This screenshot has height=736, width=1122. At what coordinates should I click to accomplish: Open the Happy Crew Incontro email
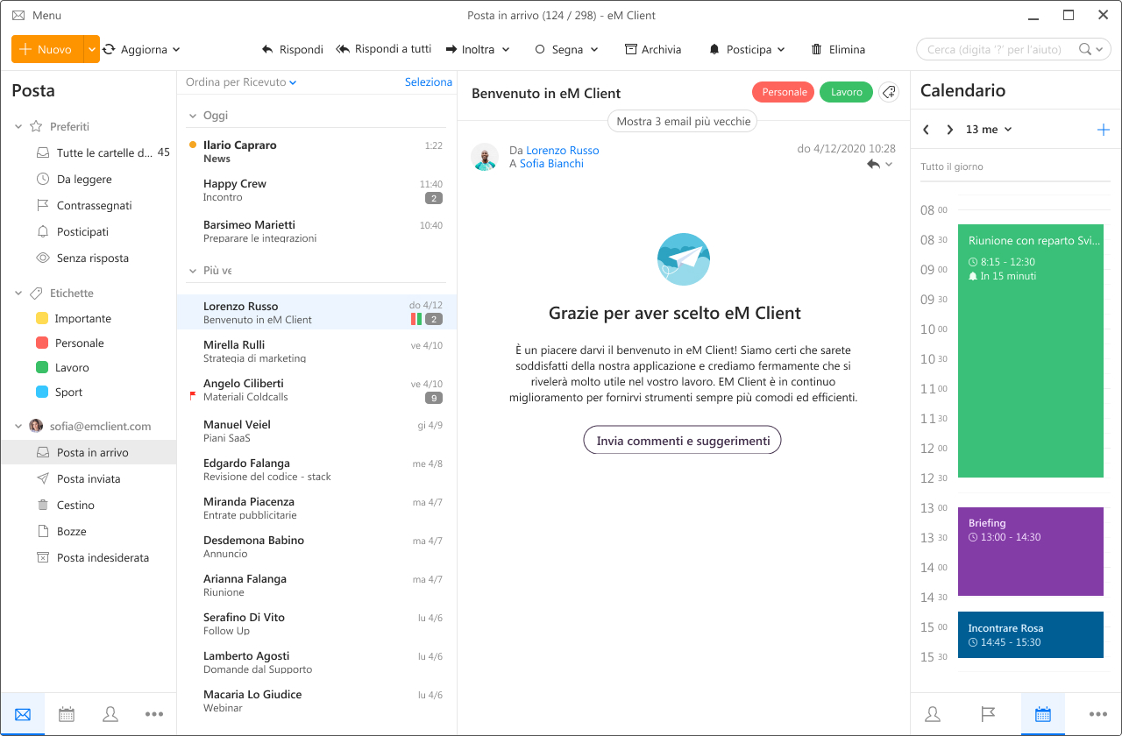tap(316, 190)
